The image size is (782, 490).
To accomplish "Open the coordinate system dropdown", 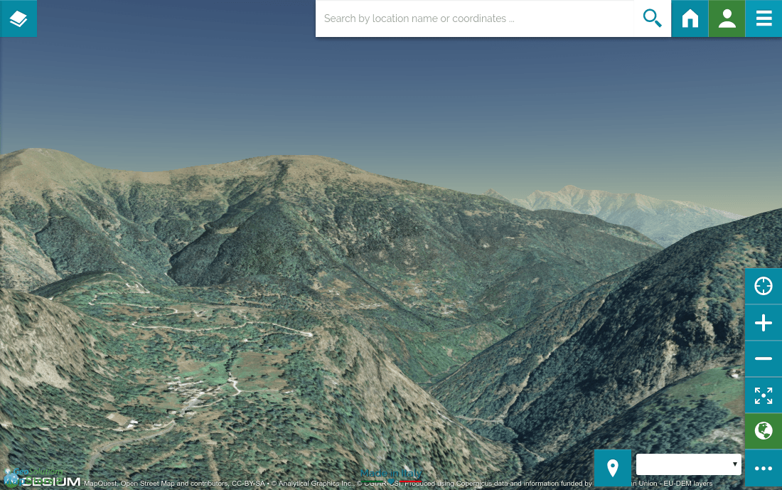I will click(x=688, y=464).
